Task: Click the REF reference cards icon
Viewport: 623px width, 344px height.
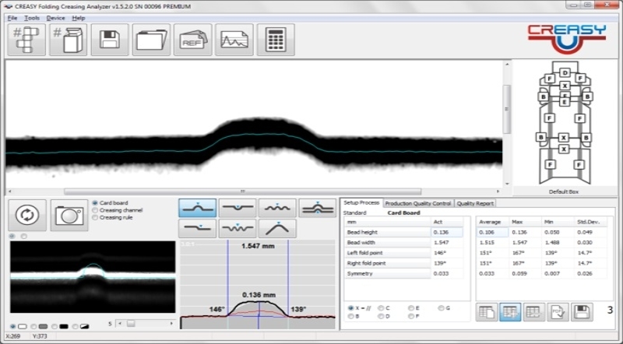Action: [x=192, y=40]
